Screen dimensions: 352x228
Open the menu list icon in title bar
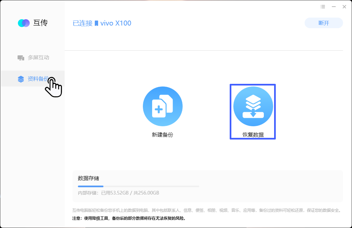pos(323,7)
